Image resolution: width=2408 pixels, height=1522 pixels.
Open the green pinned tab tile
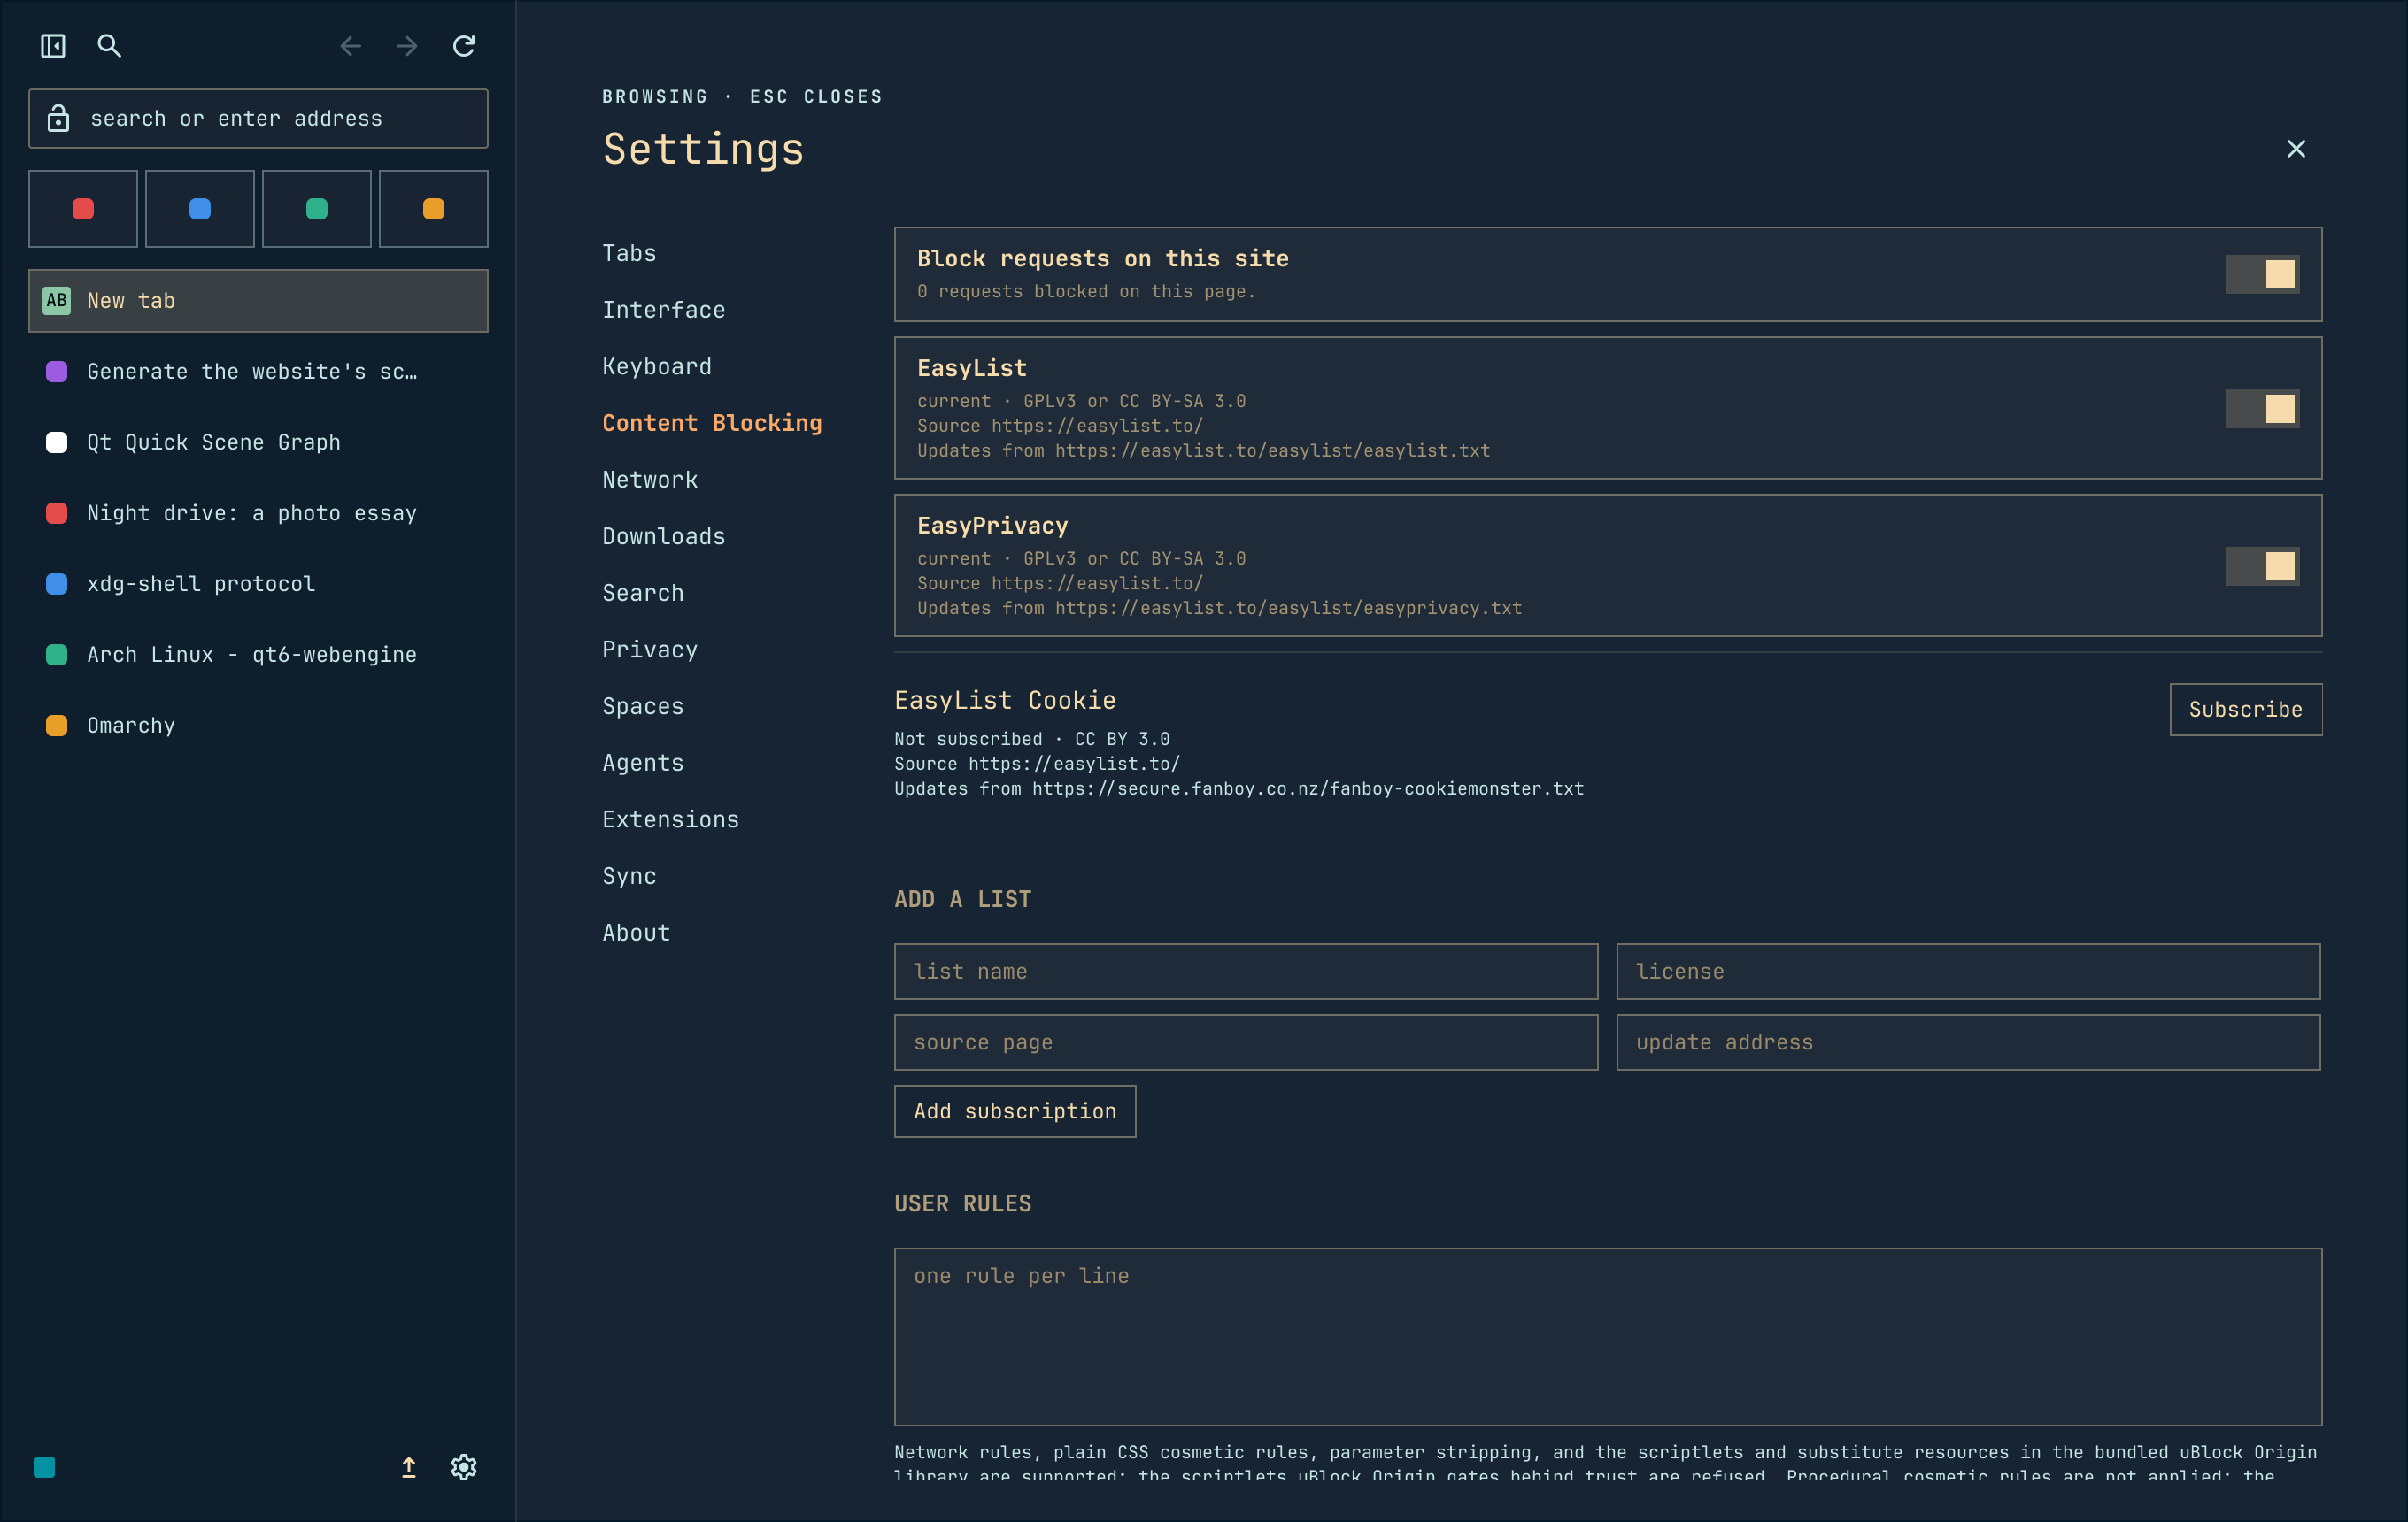click(317, 209)
